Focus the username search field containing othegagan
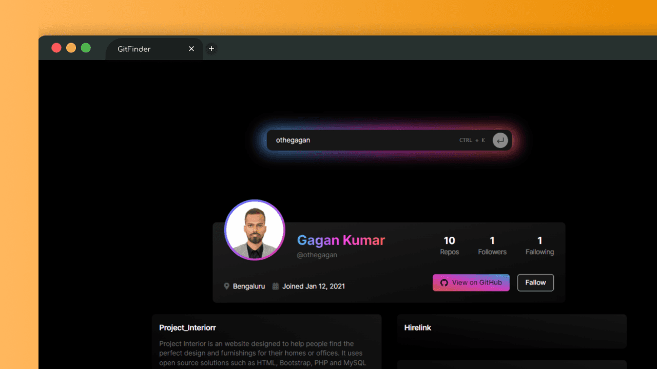The width and height of the screenshot is (657, 369). (359, 140)
